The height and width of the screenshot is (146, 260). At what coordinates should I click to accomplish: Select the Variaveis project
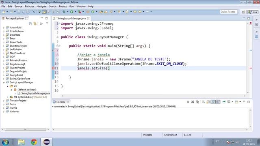tap(15, 112)
